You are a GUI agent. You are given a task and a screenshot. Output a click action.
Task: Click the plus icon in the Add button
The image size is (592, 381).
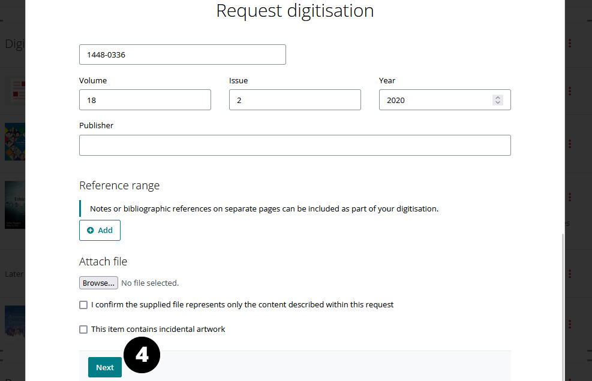(91, 231)
